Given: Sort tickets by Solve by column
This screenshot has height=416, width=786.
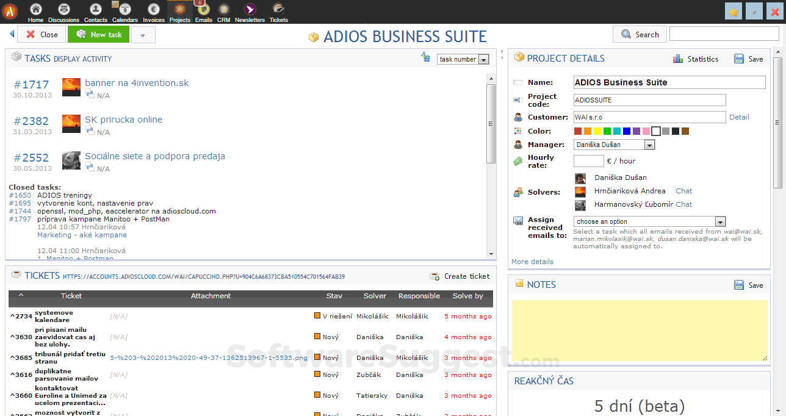Looking at the screenshot, I should pos(467,296).
